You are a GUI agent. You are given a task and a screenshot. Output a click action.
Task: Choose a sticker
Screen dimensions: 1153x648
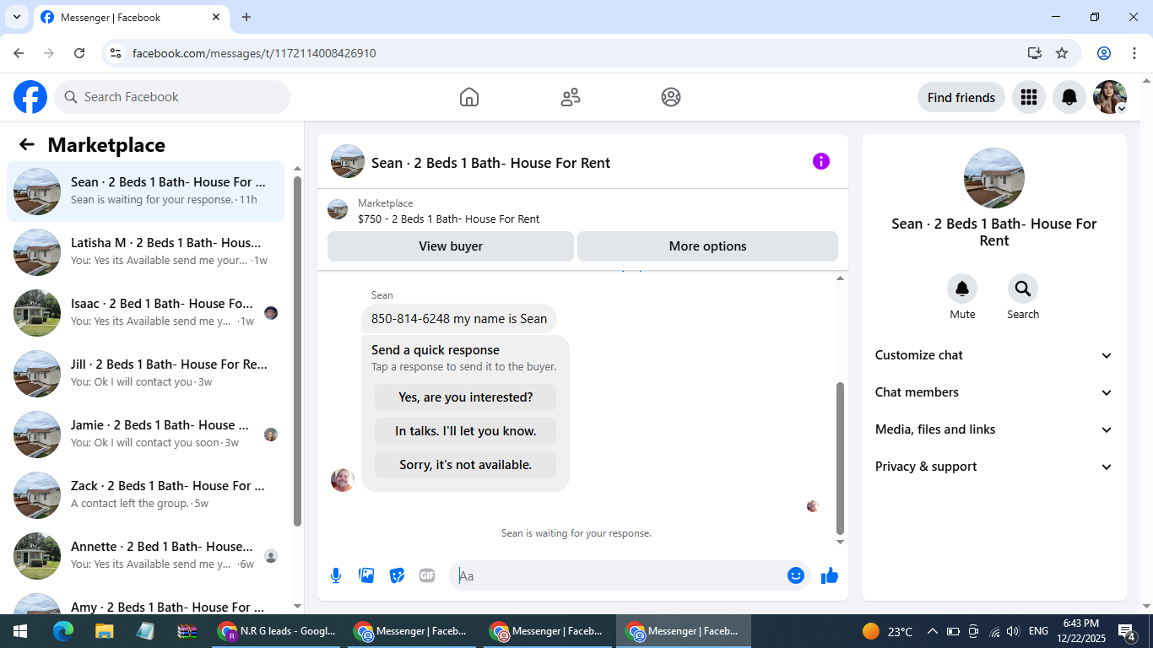pyautogui.click(x=397, y=575)
